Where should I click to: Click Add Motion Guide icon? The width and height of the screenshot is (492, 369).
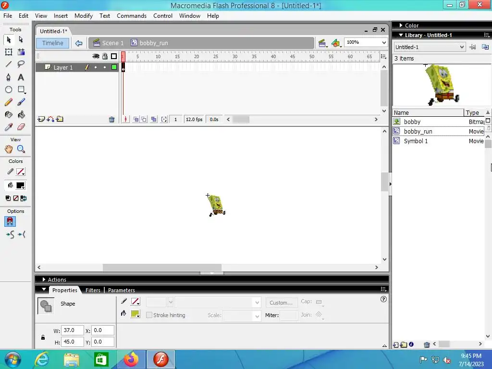50,119
